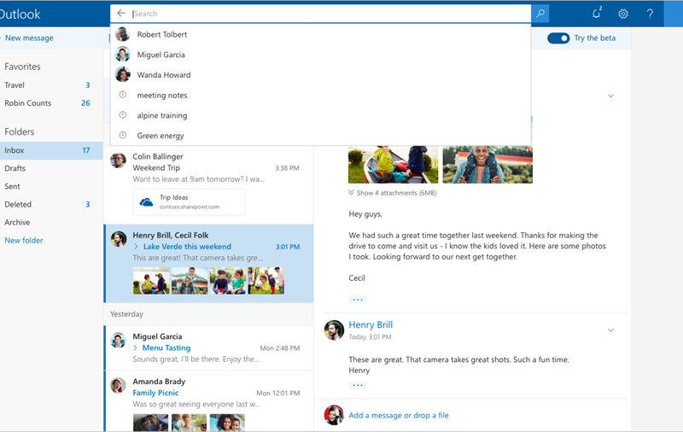Click the OneDrive cloud icon on Trip Ideas
Image resolution: width=683 pixels, height=432 pixels.
click(x=146, y=202)
